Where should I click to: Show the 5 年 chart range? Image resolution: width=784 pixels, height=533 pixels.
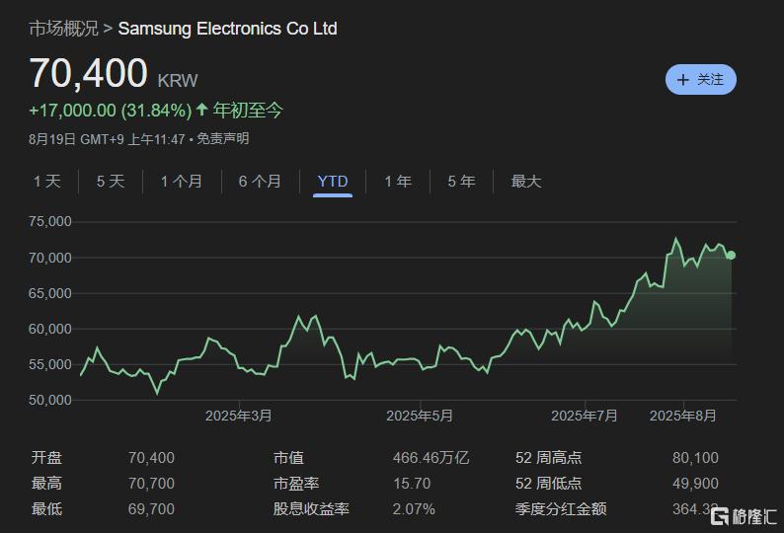(x=461, y=181)
